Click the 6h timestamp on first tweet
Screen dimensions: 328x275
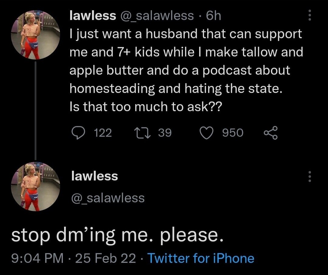pyautogui.click(x=214, y=15)
